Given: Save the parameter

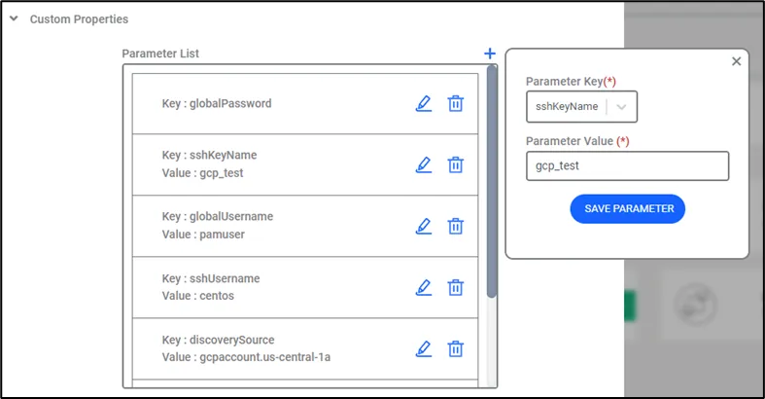Looking at the screenshot, I should coord(627,208).
